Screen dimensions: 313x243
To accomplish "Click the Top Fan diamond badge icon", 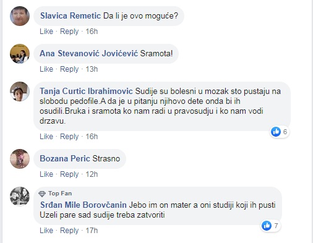I will coord(42,194).
